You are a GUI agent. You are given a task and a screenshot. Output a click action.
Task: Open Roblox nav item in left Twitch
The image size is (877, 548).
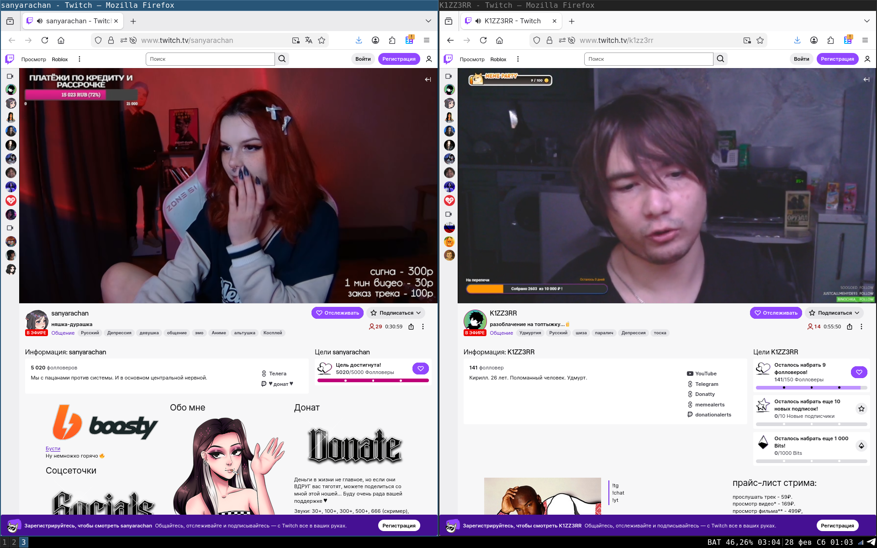pyautogui.click(x=60, y=59)
